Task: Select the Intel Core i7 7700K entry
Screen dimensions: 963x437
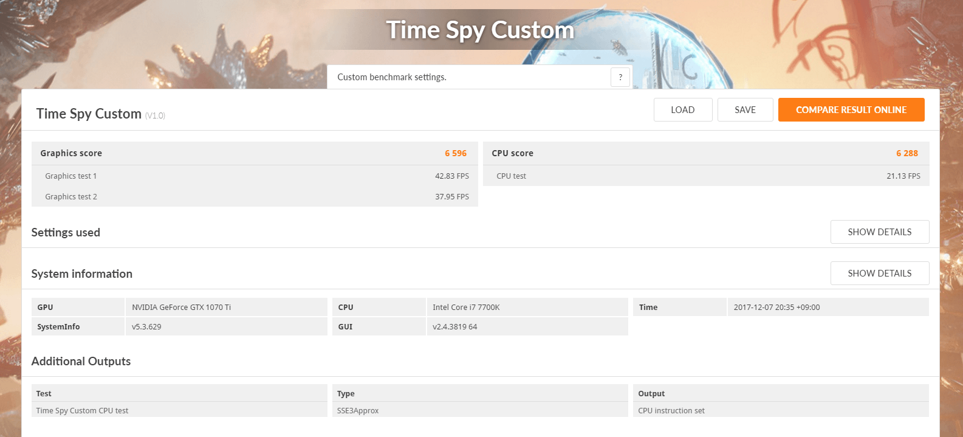Action: 466,308
